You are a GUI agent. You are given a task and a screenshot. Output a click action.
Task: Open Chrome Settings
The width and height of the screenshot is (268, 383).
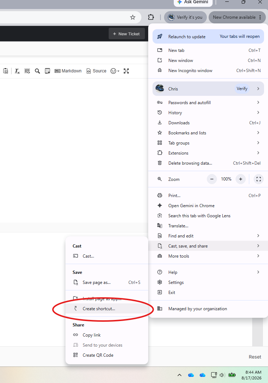(x=208, y=282)
